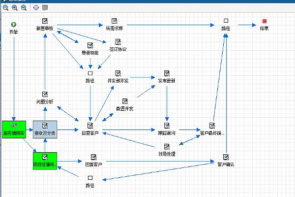Viewport: 295px width, 197px height.
Task: Click the gray comment icon in toolbar
Action: pyautogui.click(x=45, y=8)
